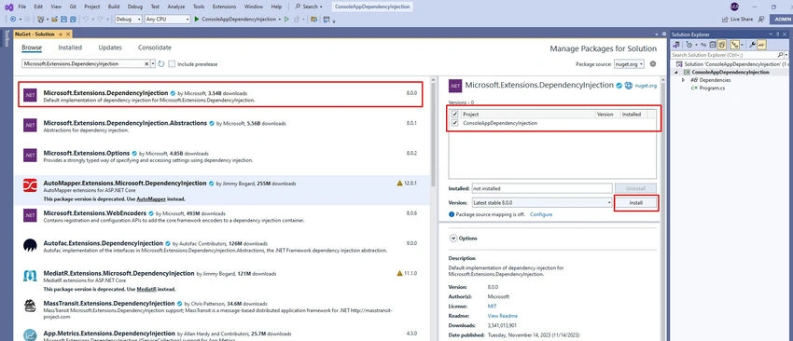
Task: Uncheck ConsoleAppDependencyInjection project checkbox
Action: (455, 123)
